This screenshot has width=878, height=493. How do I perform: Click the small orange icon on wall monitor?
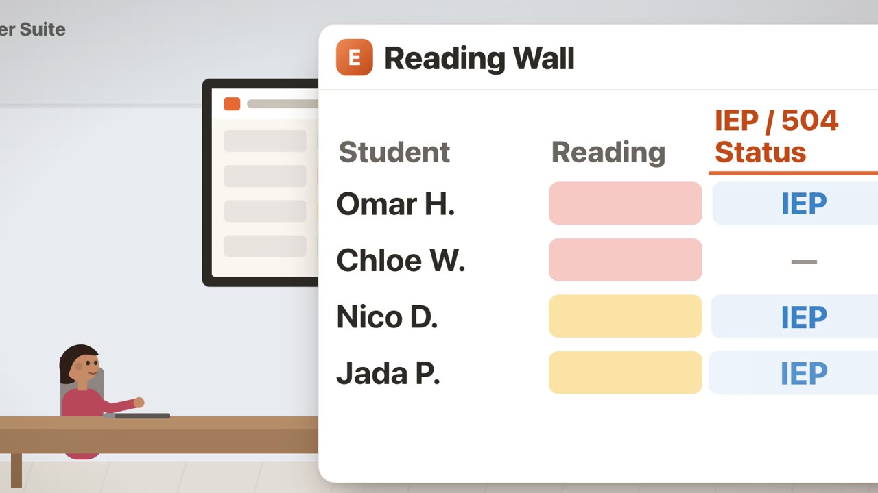tap(232, 103)
